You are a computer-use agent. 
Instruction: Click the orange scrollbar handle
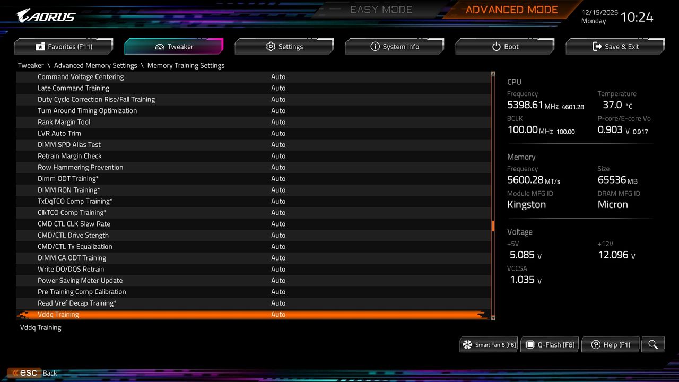[x=492, y=225]
